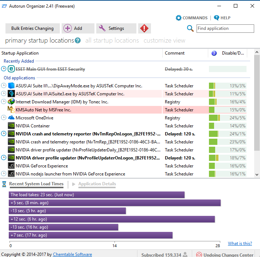Open Recent System Load Times tab
Viewport: 260px width, 257px height.
pos(36,184)
